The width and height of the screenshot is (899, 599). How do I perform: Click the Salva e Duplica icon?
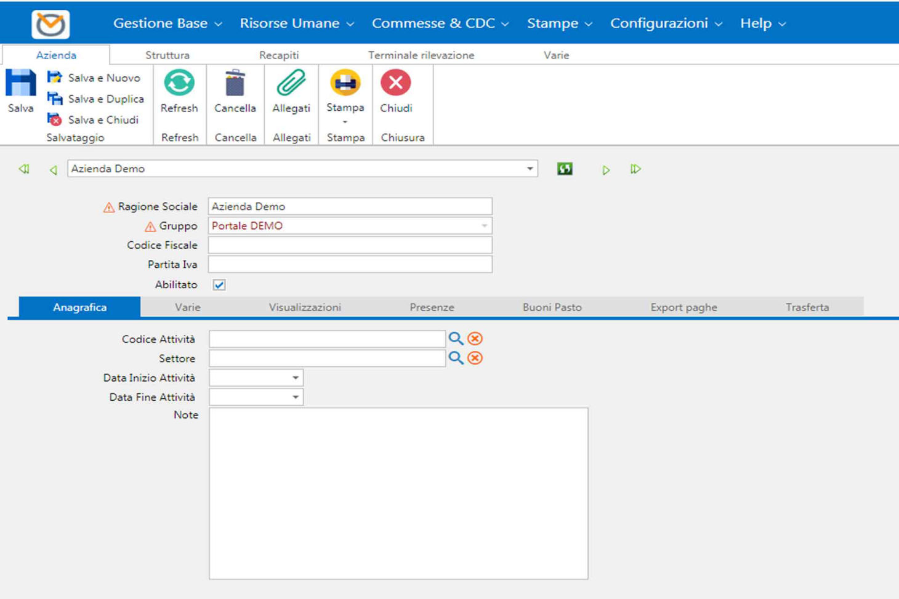pyautogui.click(x=55, y=98)
